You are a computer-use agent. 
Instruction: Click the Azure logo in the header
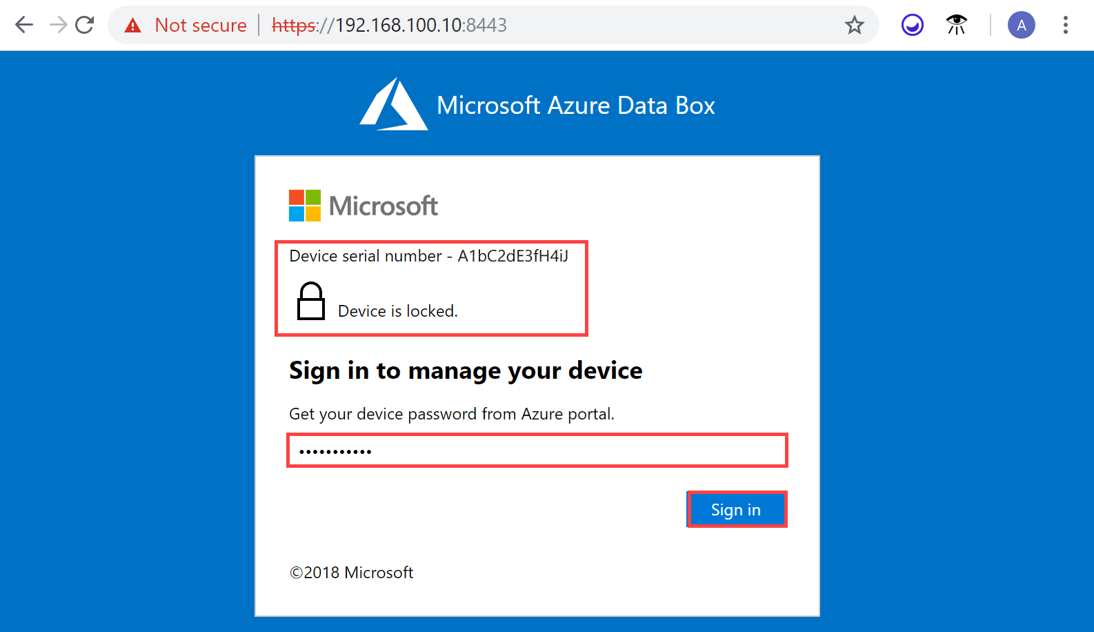coord(394,104)
